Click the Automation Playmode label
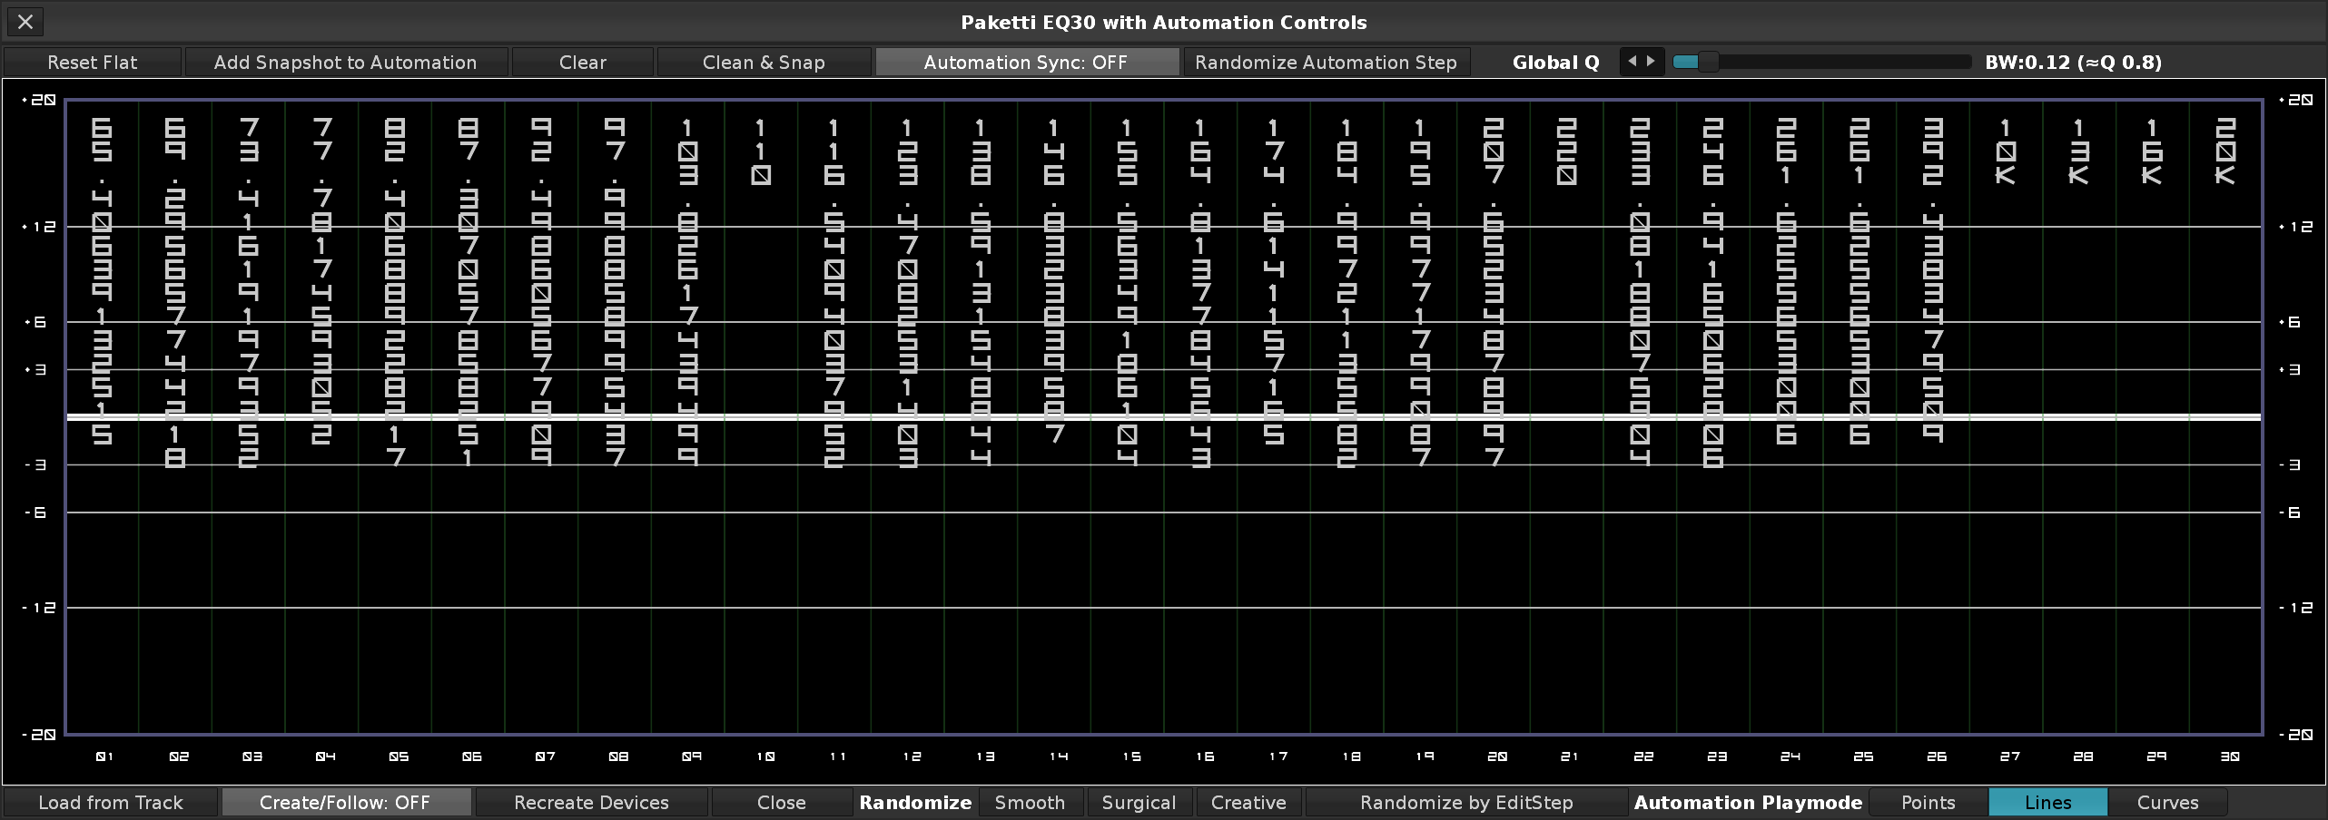The width and height of the screenshot is (2328, 820). coord(1749,803)
